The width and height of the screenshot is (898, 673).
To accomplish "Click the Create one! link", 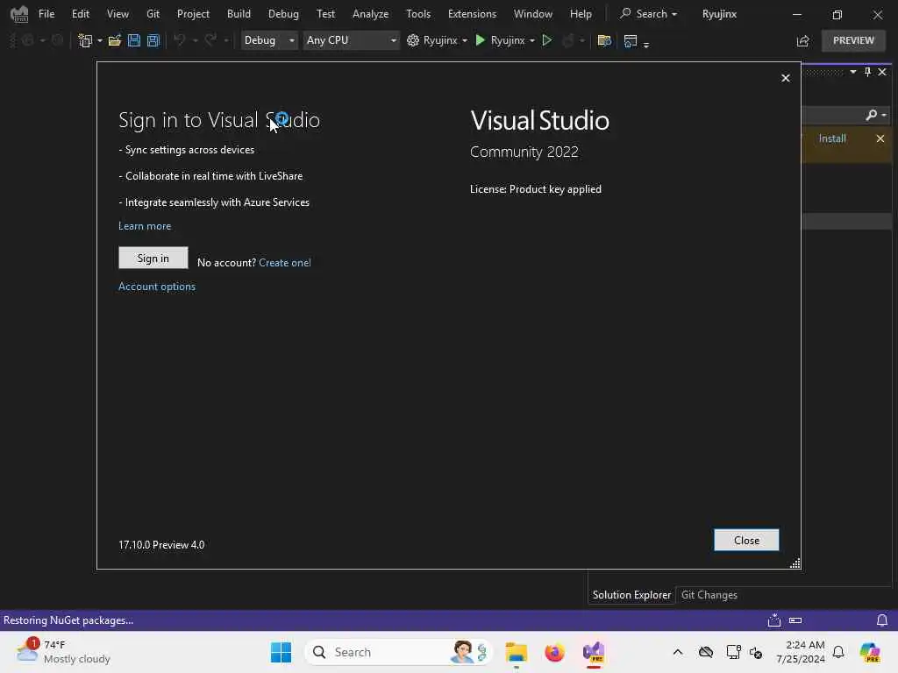I will tap(285, 263).
